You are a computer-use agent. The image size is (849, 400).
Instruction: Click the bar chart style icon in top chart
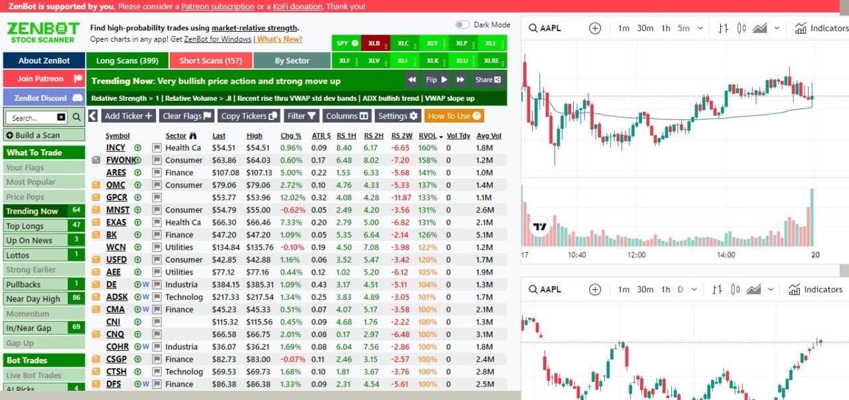[724, 29]
